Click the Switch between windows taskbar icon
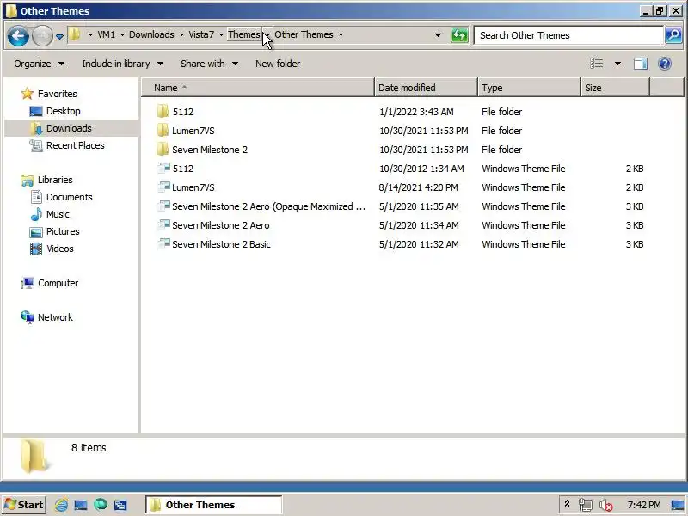This screenshot has height=516, width=688. point(120,505)
